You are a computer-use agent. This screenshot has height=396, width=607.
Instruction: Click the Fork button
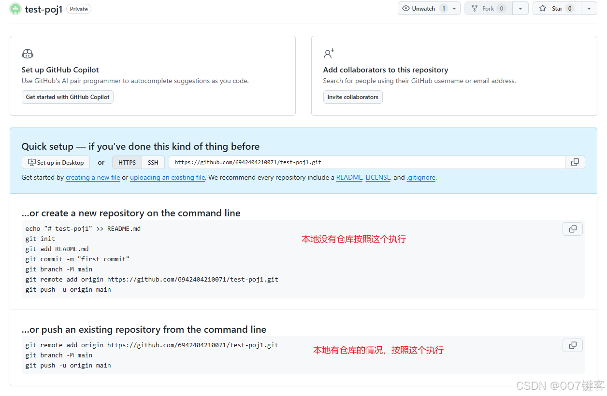488,9
